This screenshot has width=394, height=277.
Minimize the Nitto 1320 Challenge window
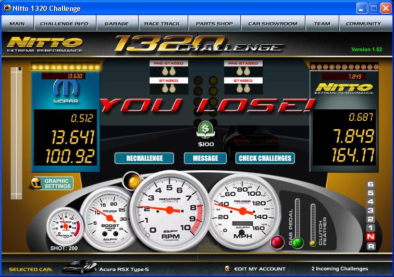point(362,8)
